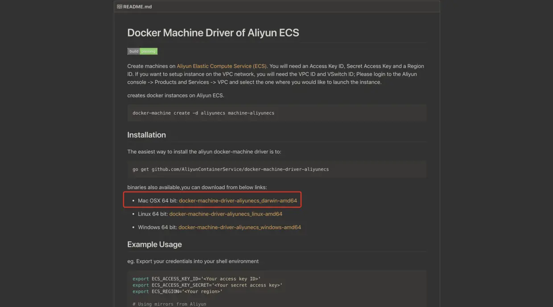
Task: Click the Installation heading
Action: (x=146, y=135)
